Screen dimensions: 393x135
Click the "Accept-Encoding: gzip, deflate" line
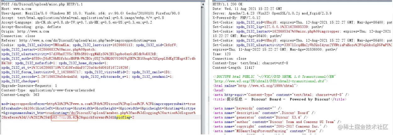click(x=31, y=27)
